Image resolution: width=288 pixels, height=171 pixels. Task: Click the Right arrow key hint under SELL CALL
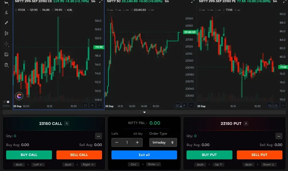point(88,165)
